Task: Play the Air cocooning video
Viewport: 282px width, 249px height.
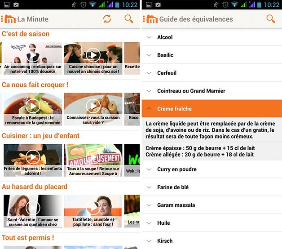Action: pyautogui.click(x=33, y=55)
